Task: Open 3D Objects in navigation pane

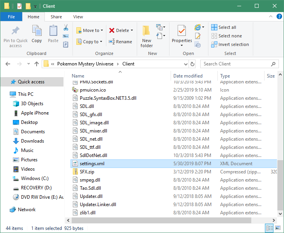Action: pos(32,104)
